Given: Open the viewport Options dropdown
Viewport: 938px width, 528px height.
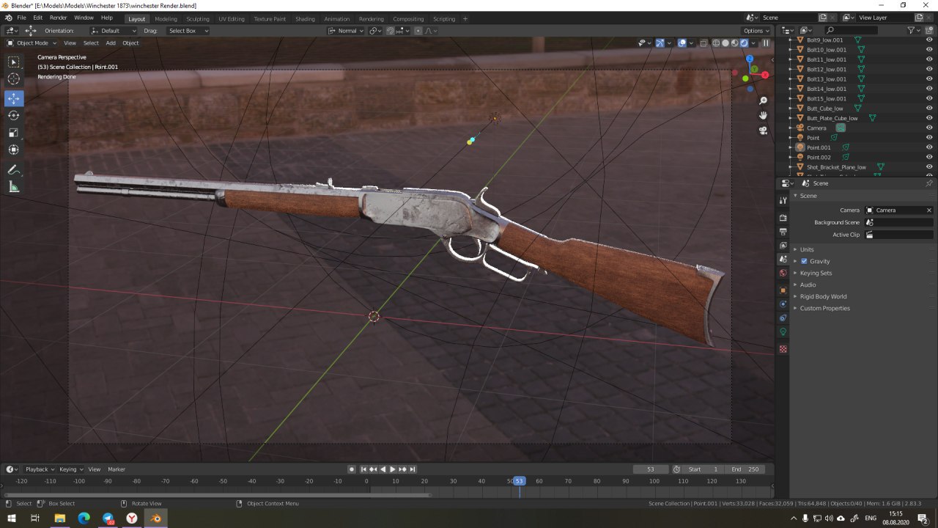Looking at the screenshot, I should (756, 31).
